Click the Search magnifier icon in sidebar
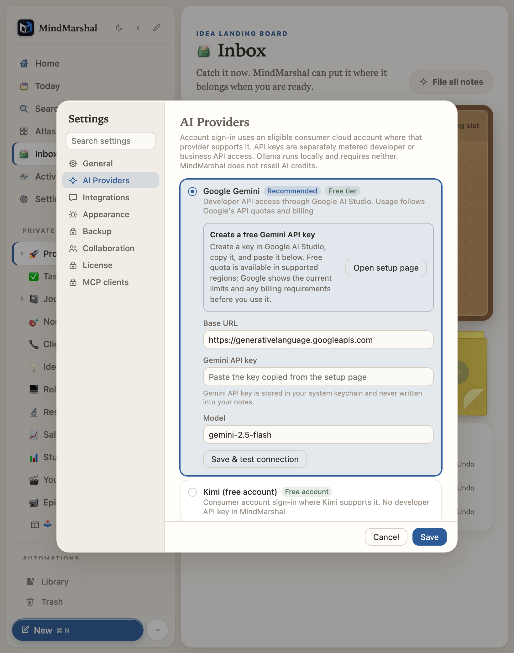 [24, 109]
